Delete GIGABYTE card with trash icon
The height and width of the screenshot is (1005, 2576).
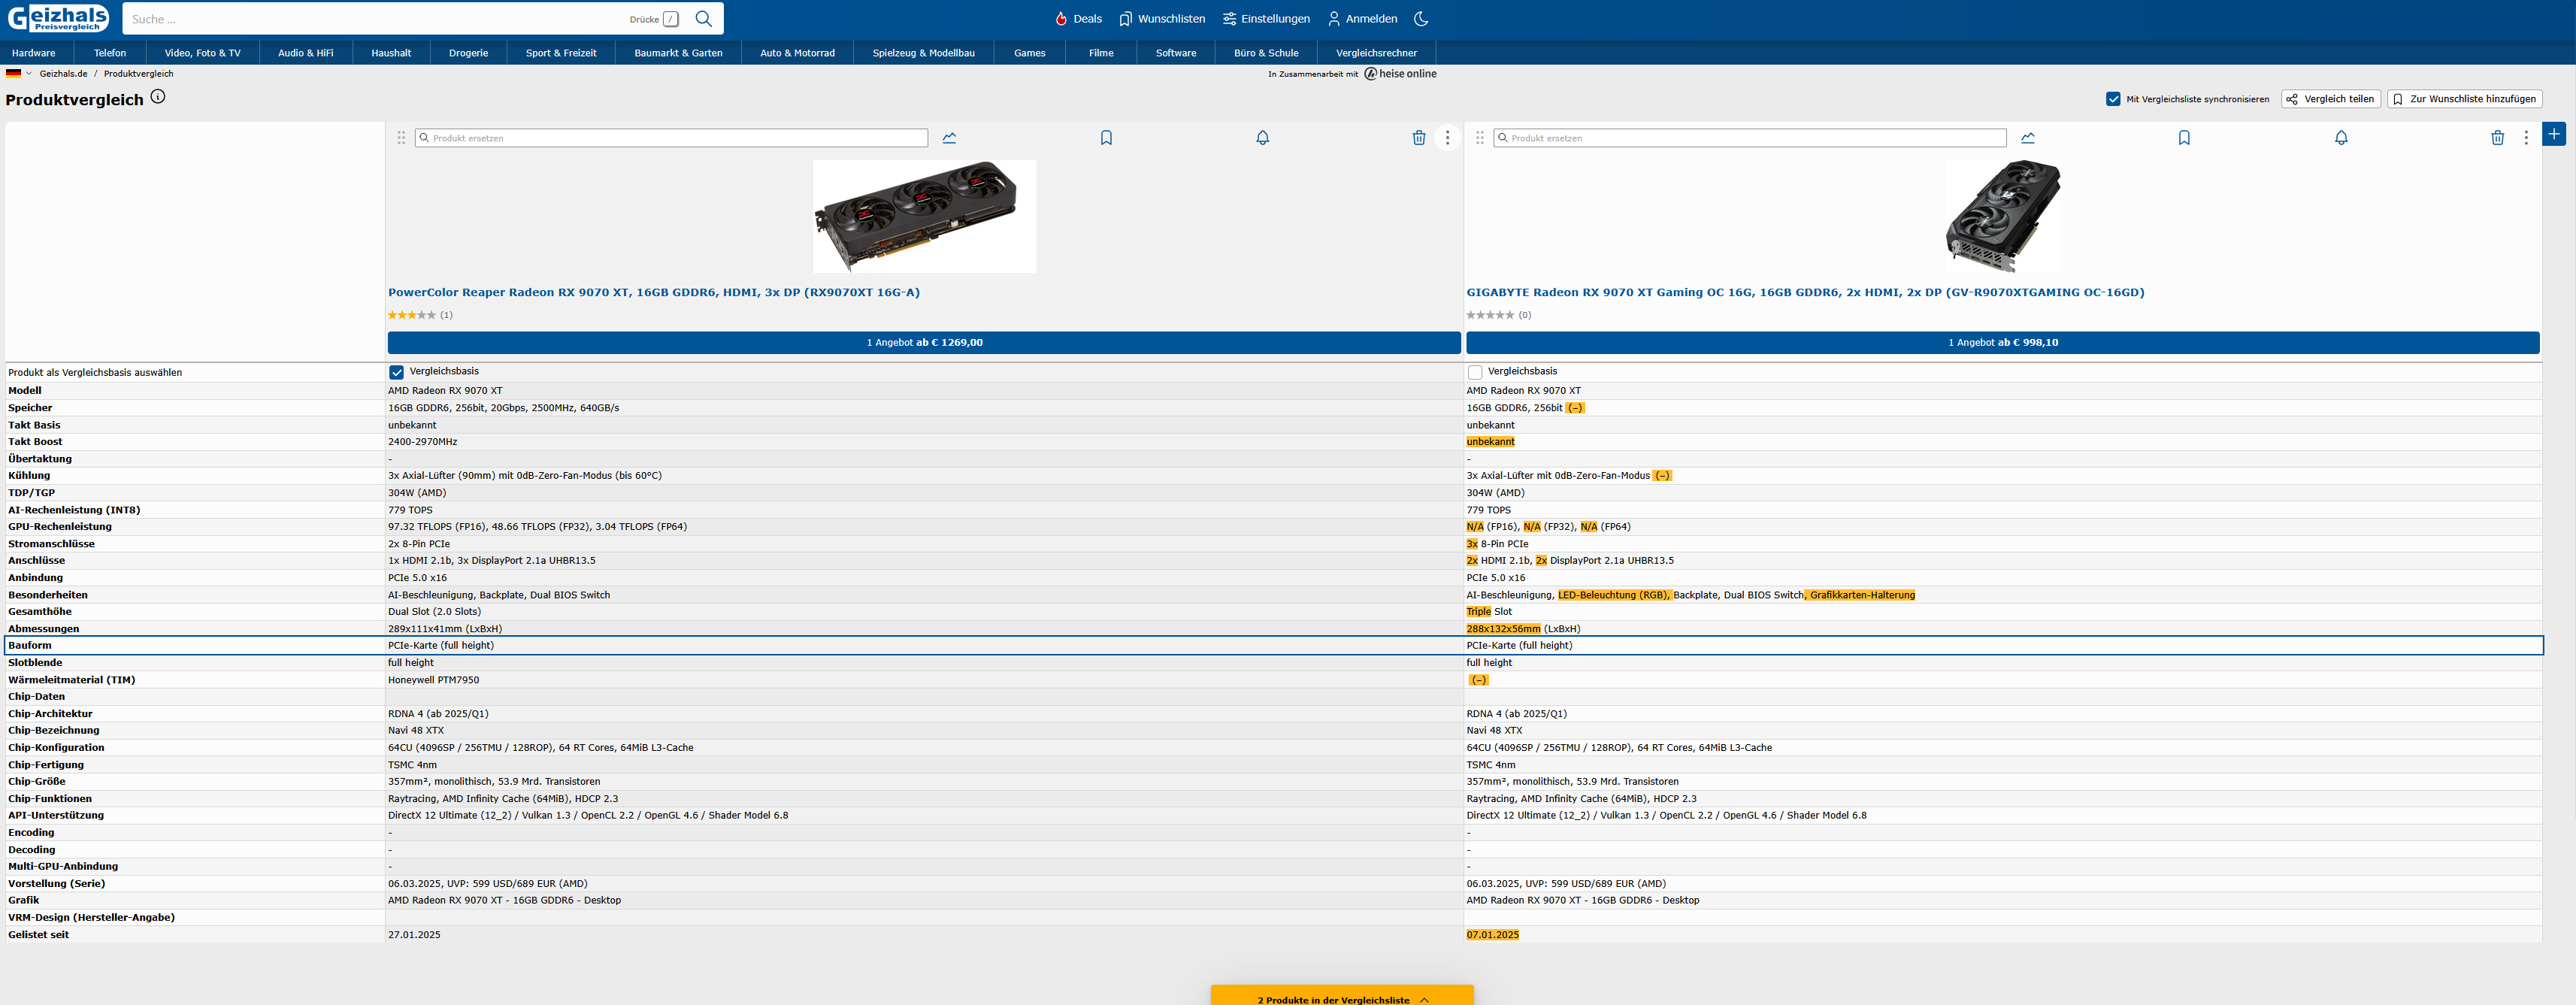2497,138
